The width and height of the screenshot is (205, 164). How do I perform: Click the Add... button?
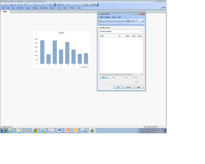[x=104, y=77]
